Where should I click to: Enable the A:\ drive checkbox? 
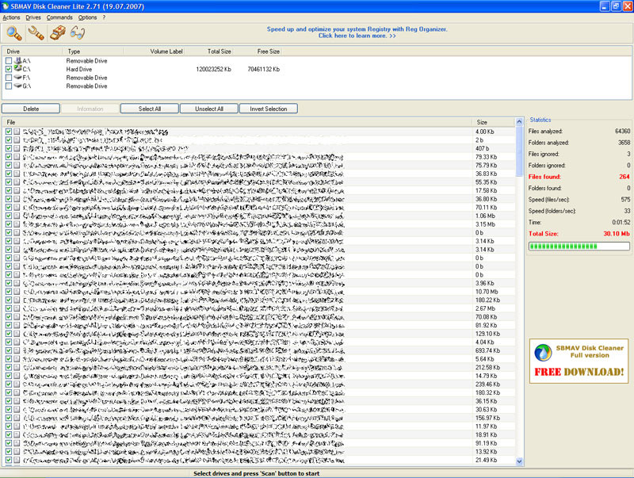click(x=9, y=61)
